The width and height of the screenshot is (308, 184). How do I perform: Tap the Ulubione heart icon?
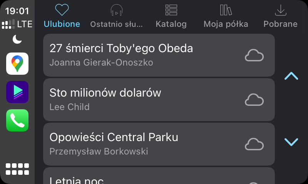click(62, 10)
